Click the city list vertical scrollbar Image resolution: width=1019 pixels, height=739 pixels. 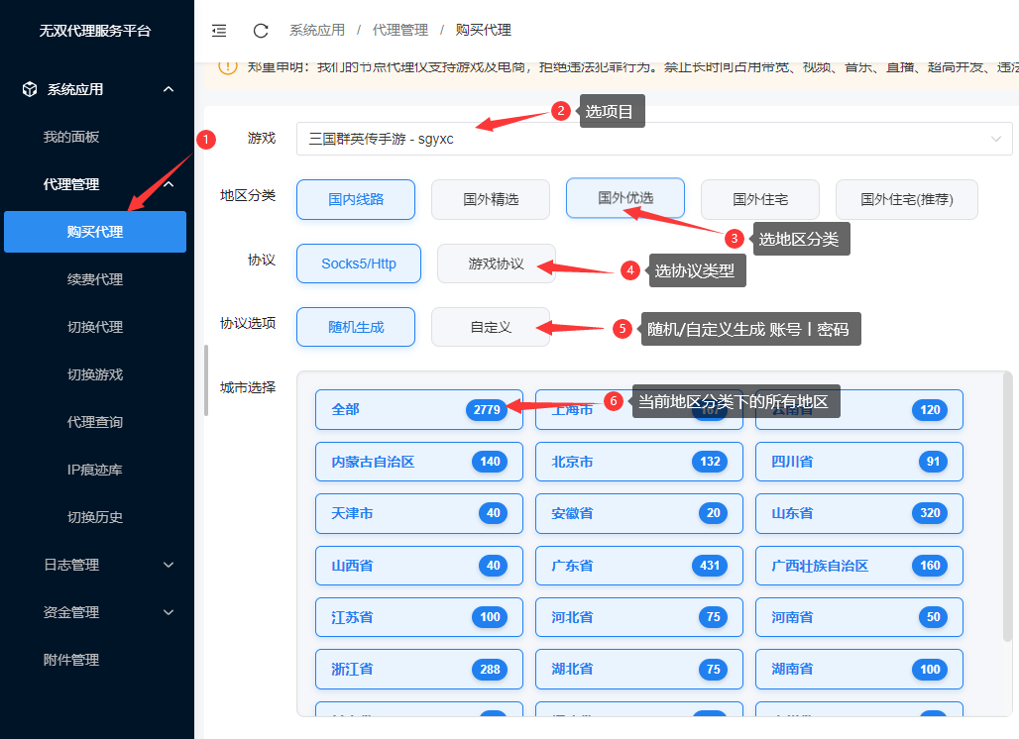click(1008, 505)
